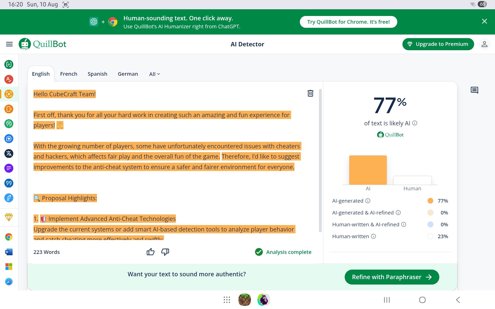Click the white Human-written color dot
The image size is (495, 309).
pyautogui.click(x=430, y=236)
